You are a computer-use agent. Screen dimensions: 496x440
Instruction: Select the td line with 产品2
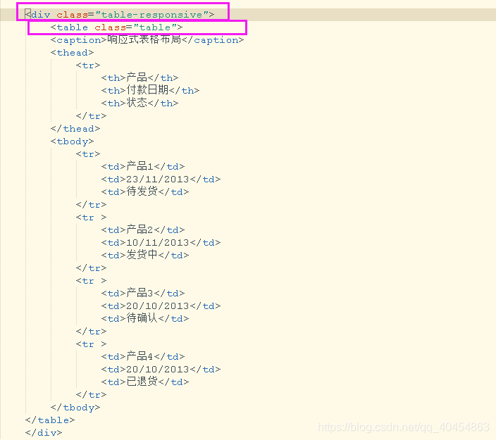(143, 230)
